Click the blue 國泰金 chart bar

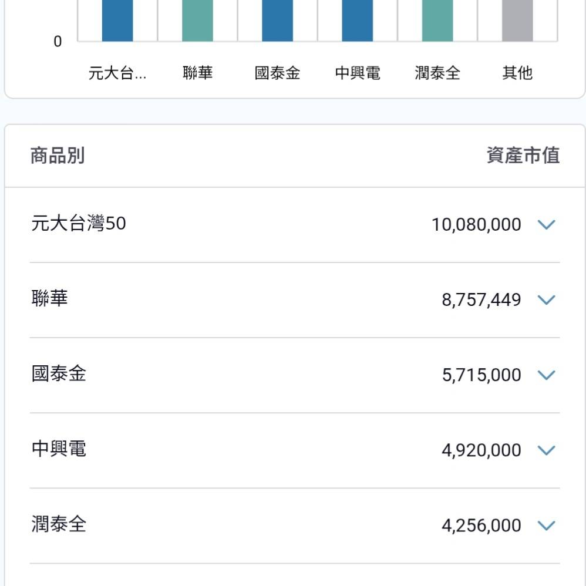tap(277, 21)
